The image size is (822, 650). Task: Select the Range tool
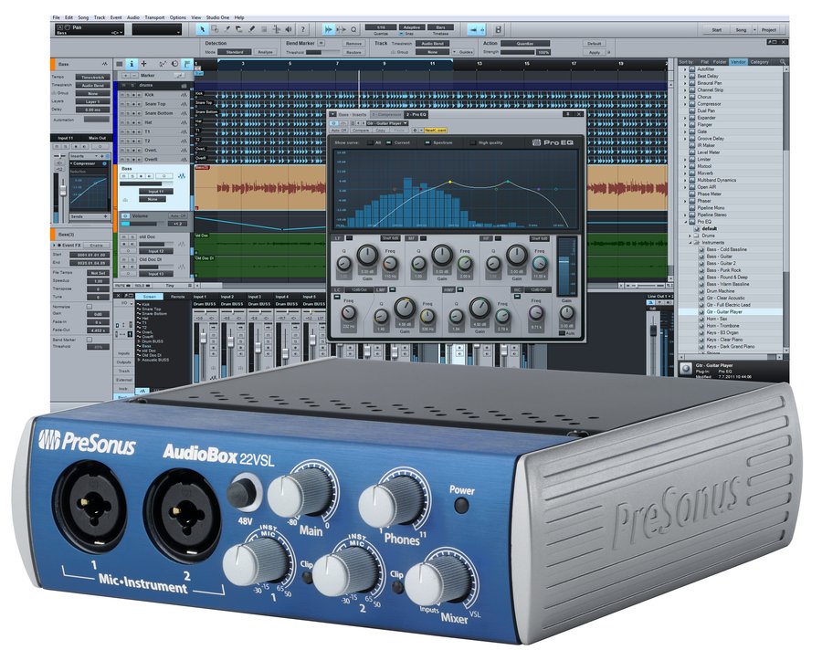point(215,30)
